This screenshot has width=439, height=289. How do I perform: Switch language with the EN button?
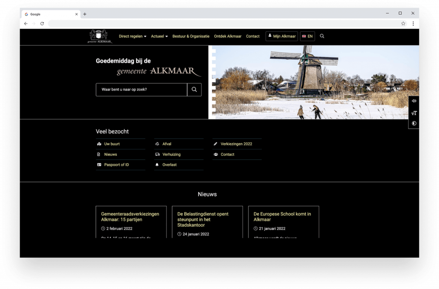coord(307,36)
